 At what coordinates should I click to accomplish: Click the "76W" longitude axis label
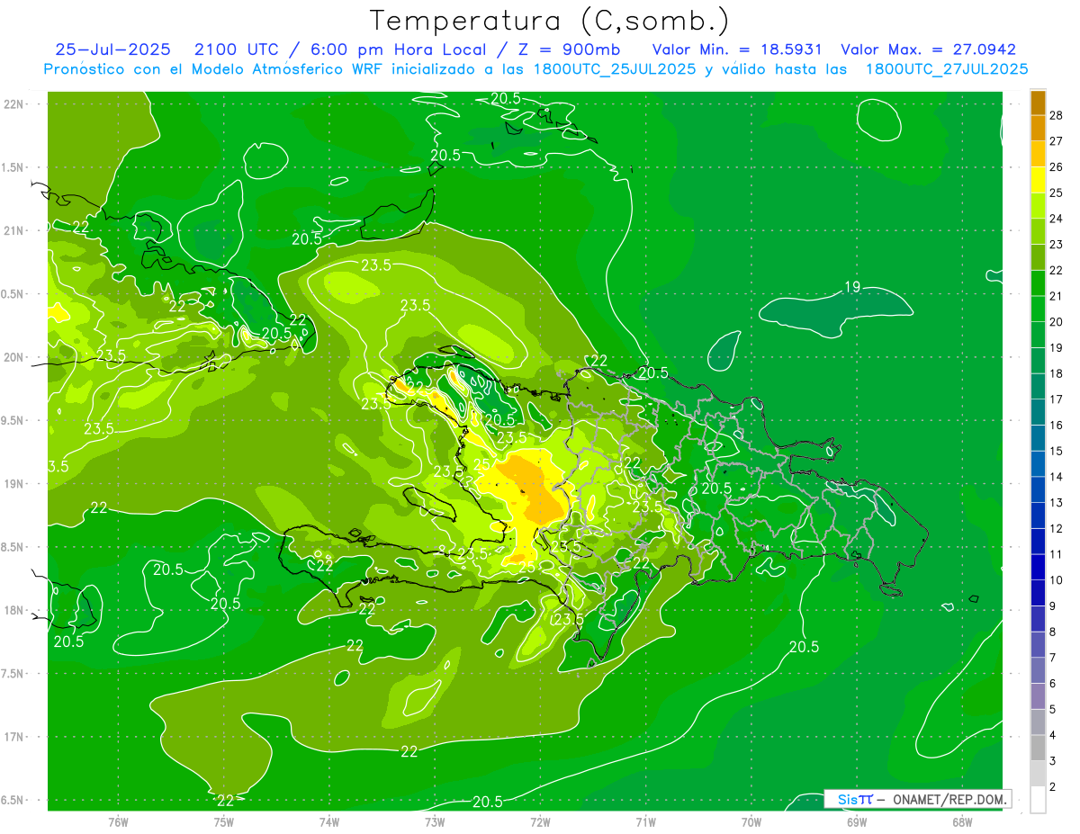(118, 821)
